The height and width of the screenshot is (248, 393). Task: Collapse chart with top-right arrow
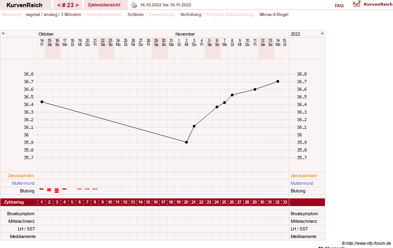(x=322, y=33)
